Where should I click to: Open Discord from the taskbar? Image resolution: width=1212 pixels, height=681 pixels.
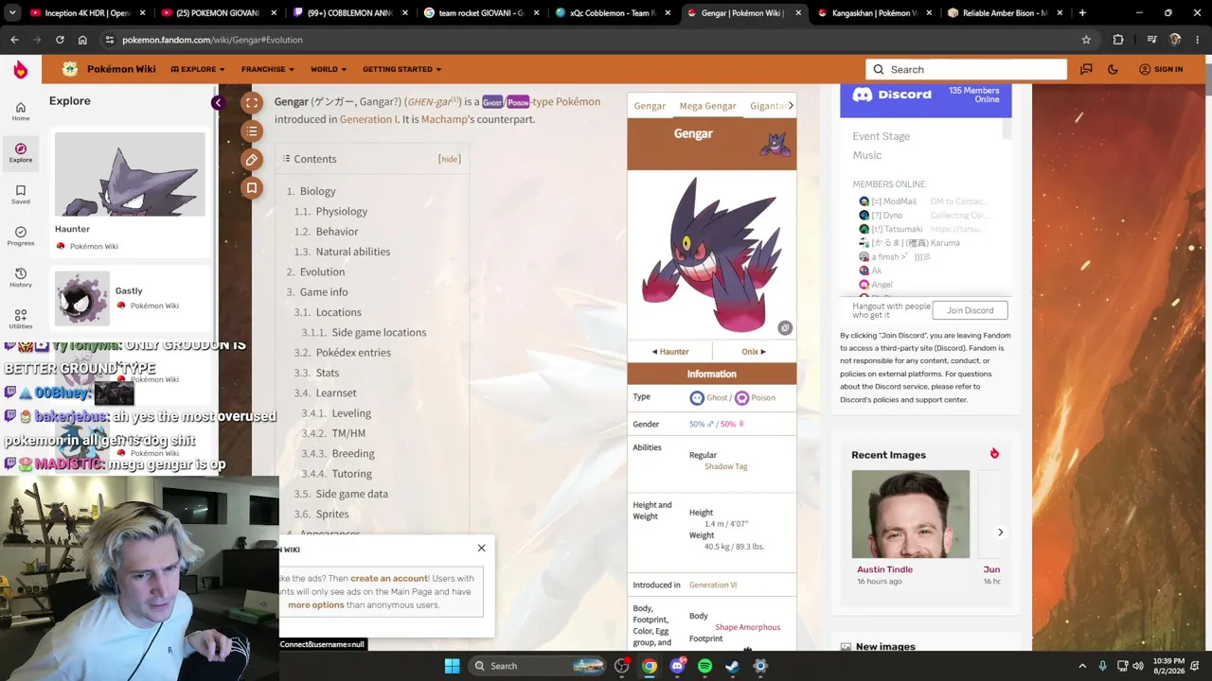pos(677,666)
